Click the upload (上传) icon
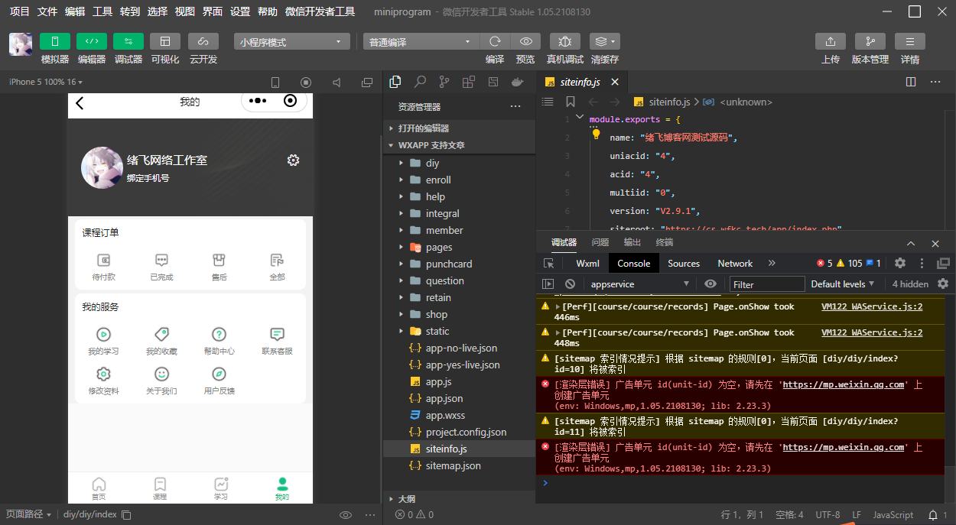 [830, 41]
